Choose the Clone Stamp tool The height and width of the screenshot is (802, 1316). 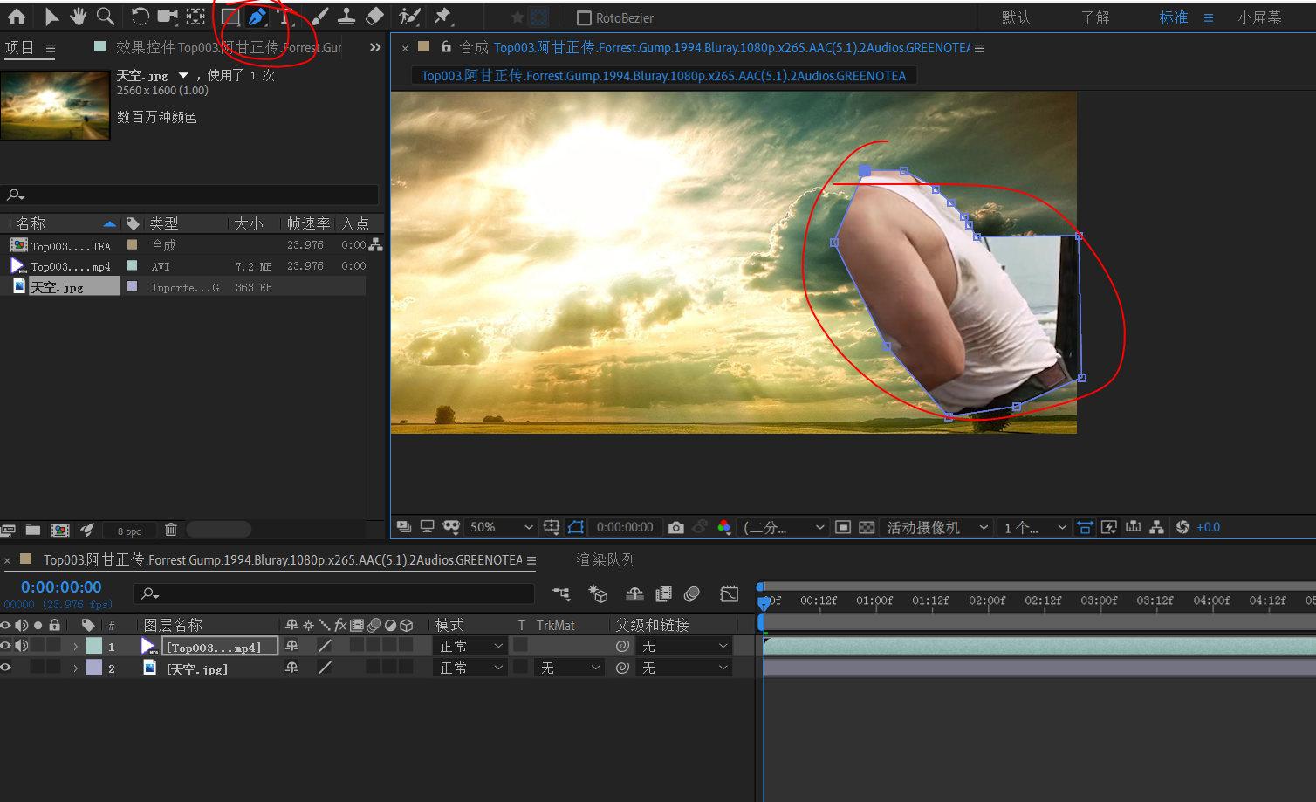[x=346, y=17]
